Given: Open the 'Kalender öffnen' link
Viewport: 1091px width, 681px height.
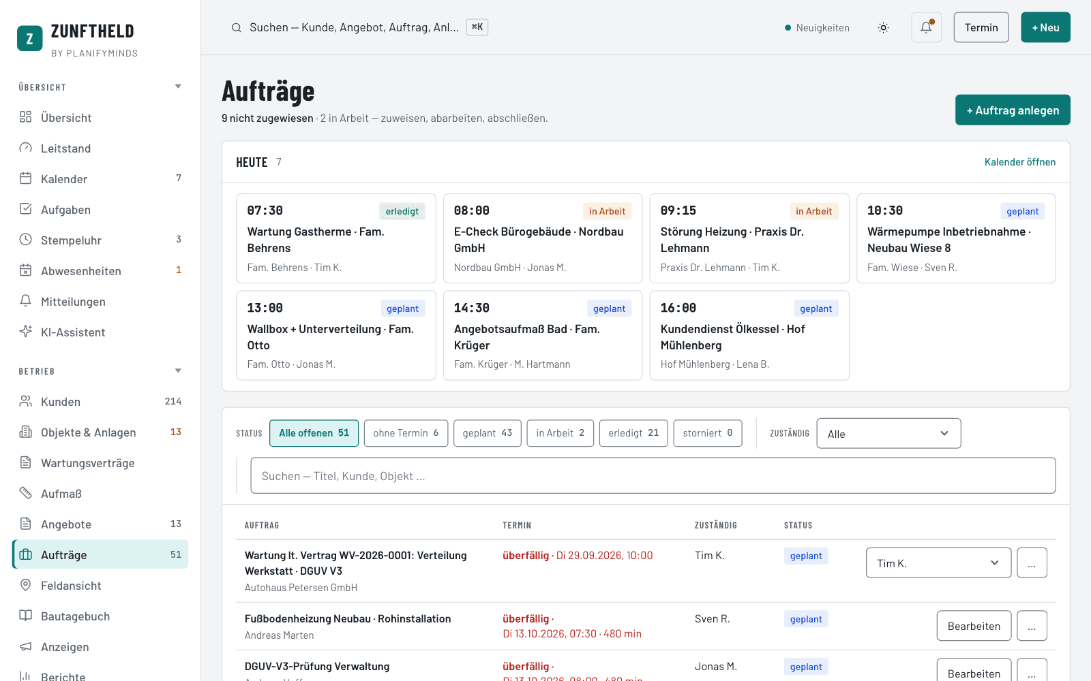Looking at the screenshot, I should [x=1020, y=162].
